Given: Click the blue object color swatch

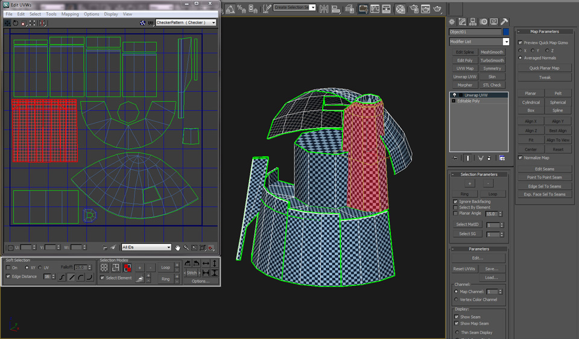Looking at the screenshot, I should pyautogui.click(x=506, y=32).
